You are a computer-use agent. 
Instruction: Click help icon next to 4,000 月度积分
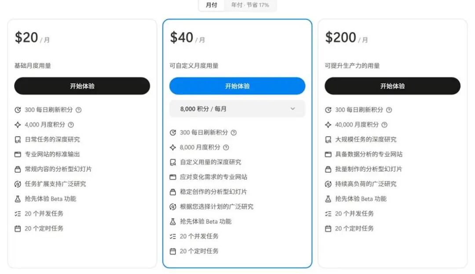pyautogui.click(x=71, y=125)
